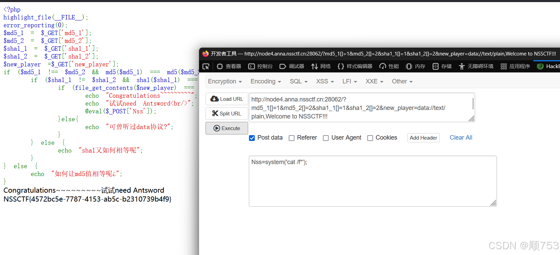Open the XSS dropdown menu
This screenshot has width=560, height=255.
click(x=325, y=81)
